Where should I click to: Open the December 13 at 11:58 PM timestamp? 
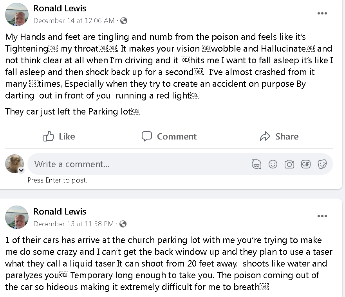[x=74, y=224]
